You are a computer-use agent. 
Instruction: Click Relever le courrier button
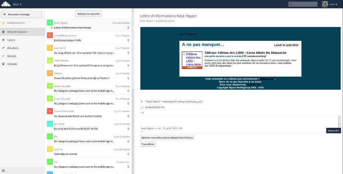click(88, 14)
